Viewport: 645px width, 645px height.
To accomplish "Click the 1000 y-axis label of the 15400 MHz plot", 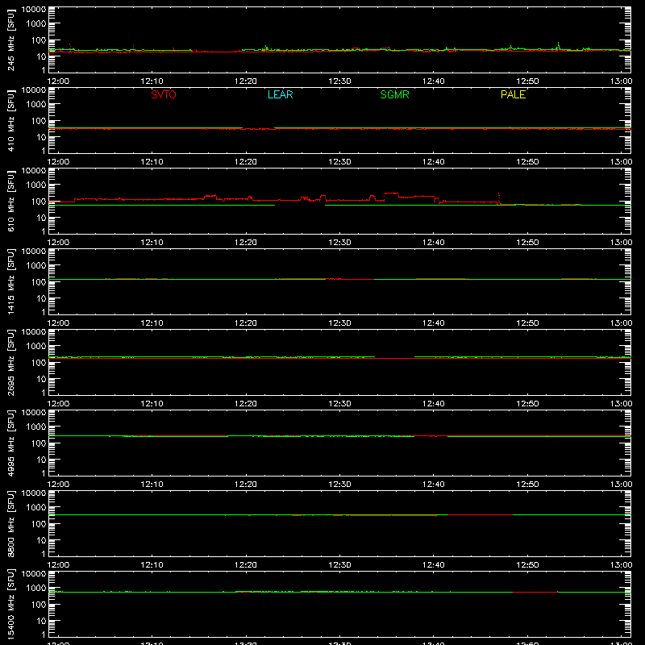I will click(x=36, y=588).
